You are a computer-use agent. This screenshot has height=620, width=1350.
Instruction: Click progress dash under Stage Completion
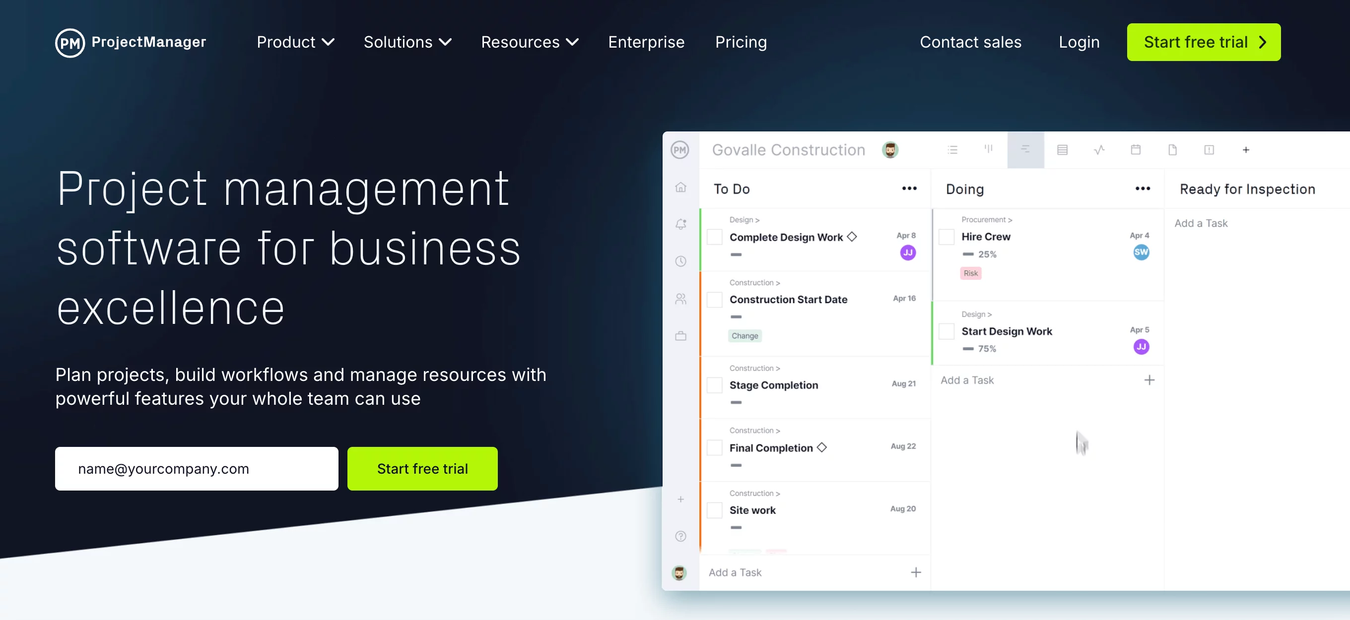tap(736, 402)
